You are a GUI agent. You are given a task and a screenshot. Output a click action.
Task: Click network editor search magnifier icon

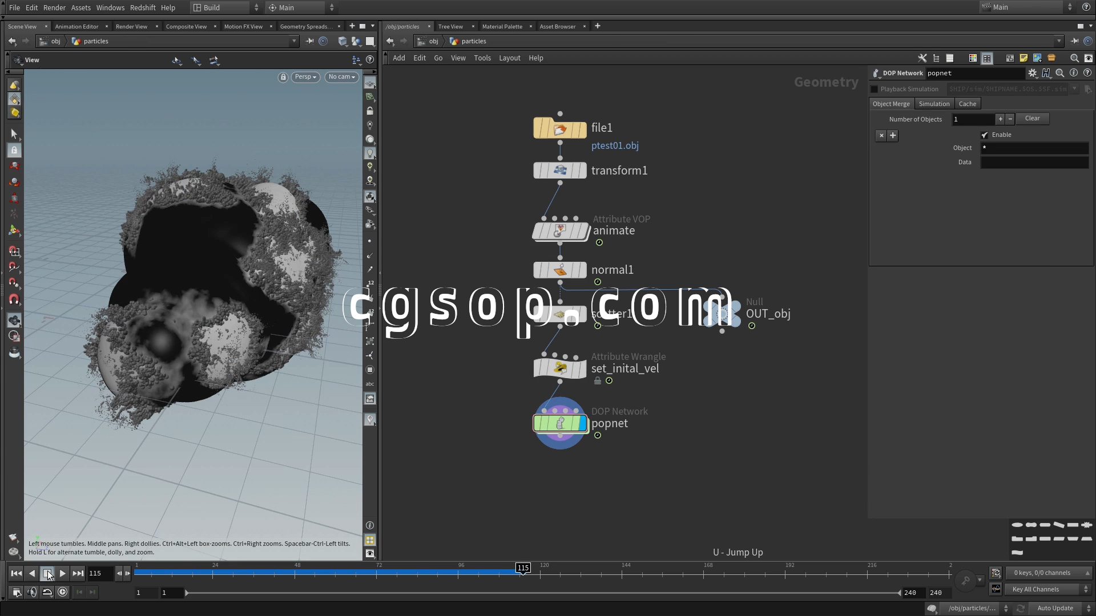(1074, 58)
